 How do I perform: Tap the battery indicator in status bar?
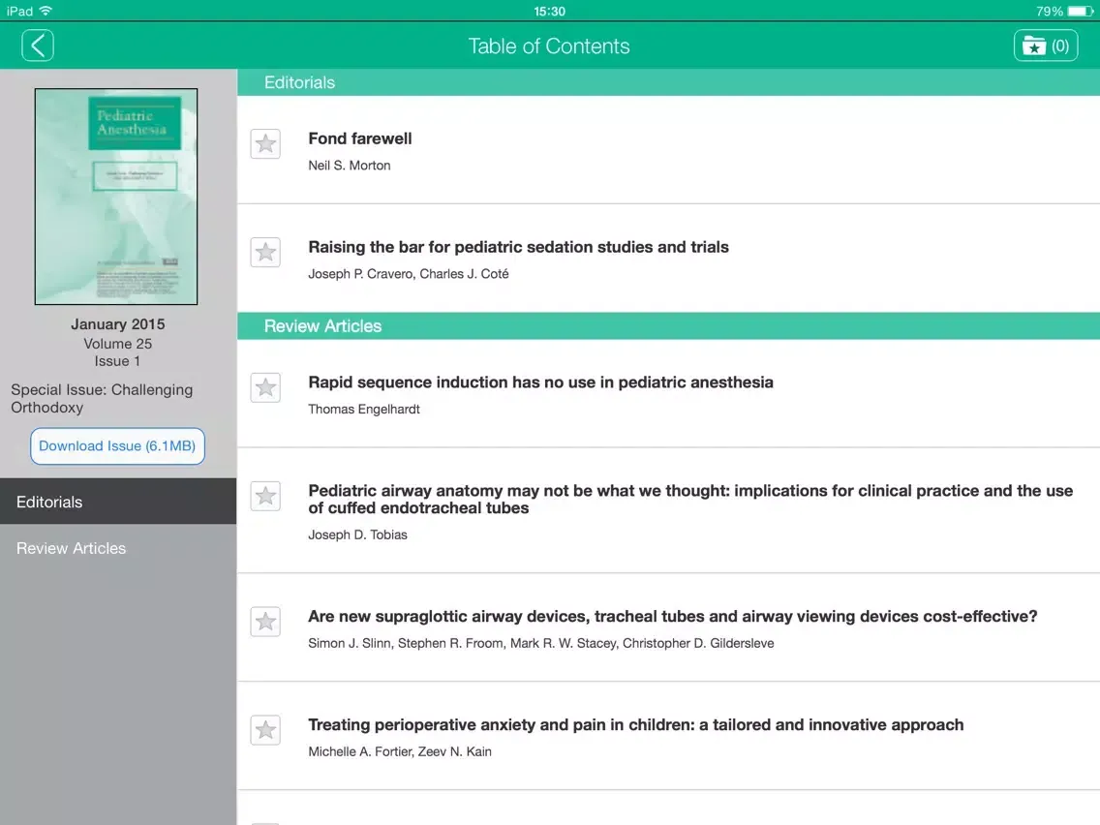[x=1081, y=11]
